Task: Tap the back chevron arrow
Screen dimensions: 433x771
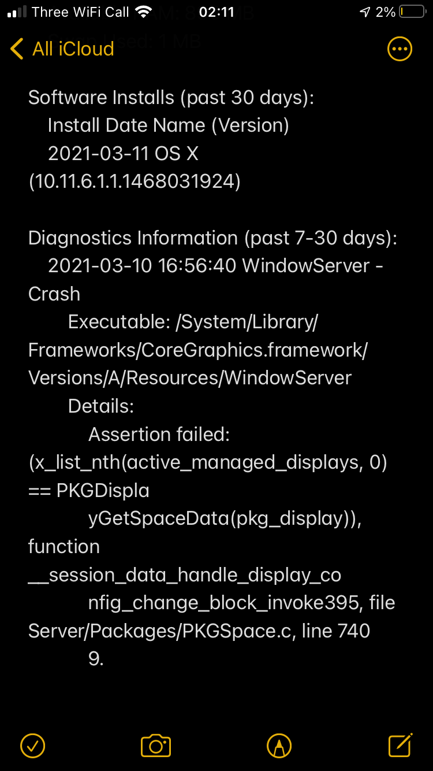Action: coord(17,49)
